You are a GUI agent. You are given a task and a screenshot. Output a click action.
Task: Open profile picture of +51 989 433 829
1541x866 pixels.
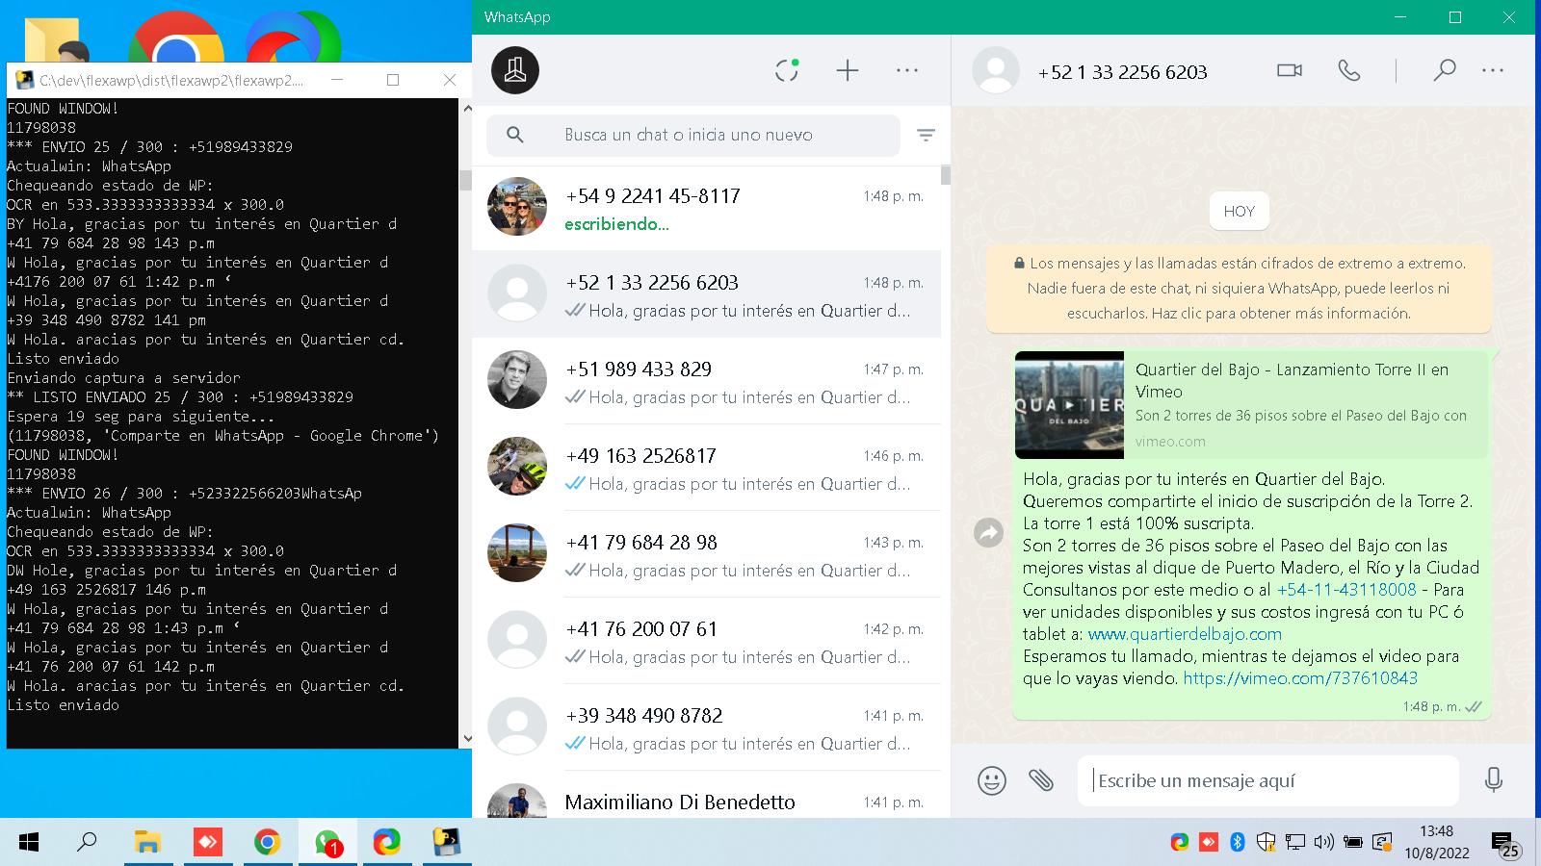pyautogui.click(x=517, y=379)
